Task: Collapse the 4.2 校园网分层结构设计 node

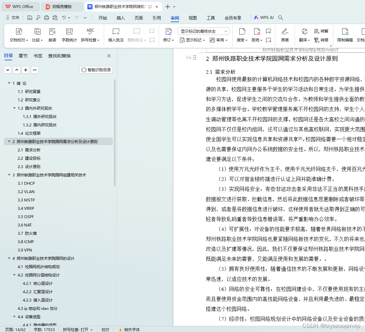Action: [x=14, y=275]
